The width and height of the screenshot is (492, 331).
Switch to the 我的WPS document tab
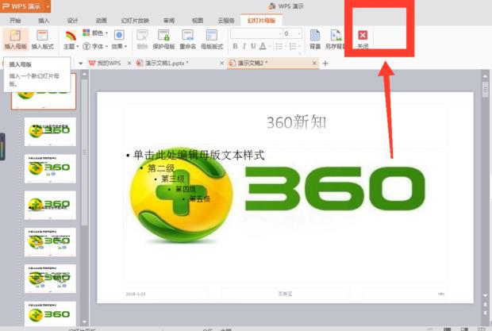point(108,64)
